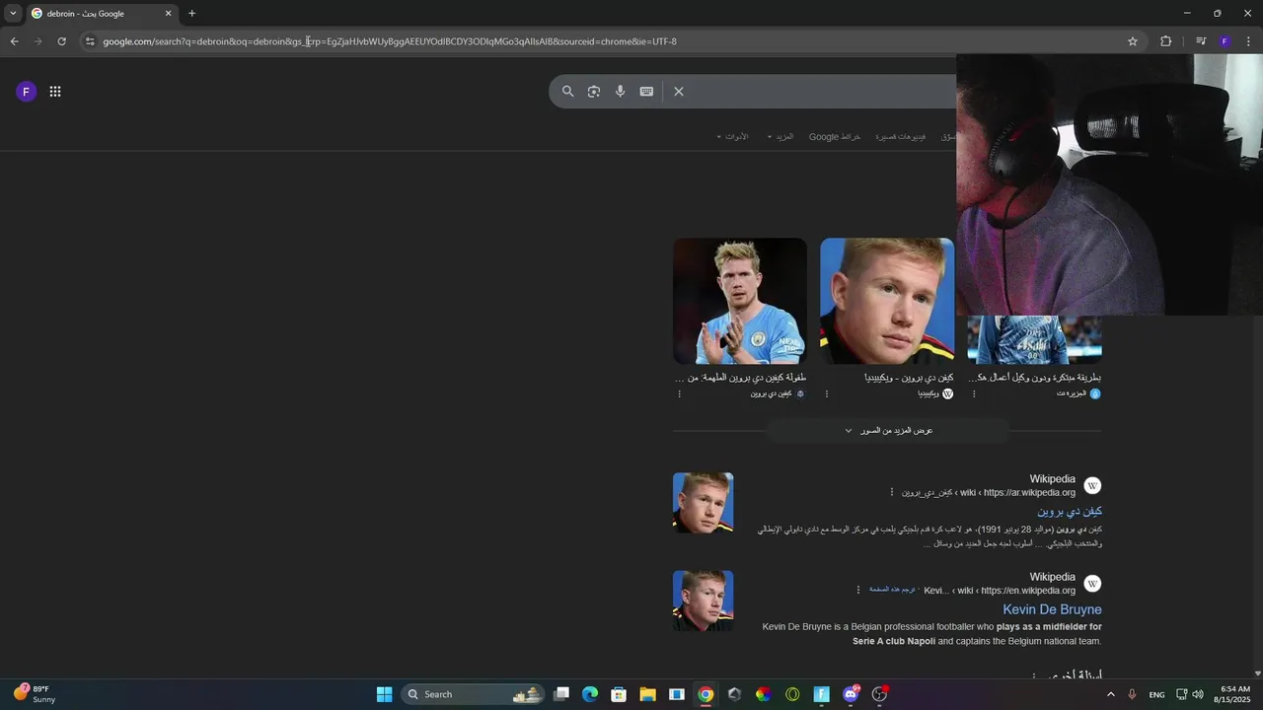1263x710 pixels.
Task: Bookmark this page with star icon
Action: pos(1133,41)
